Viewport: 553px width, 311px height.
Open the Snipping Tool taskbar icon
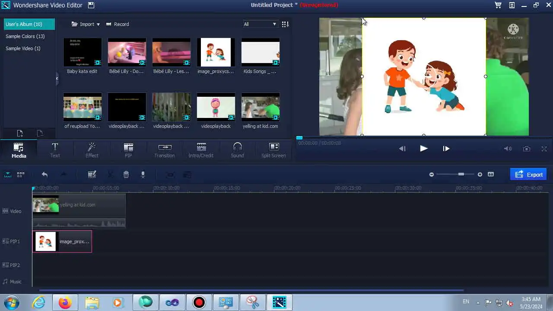[252, 302]
